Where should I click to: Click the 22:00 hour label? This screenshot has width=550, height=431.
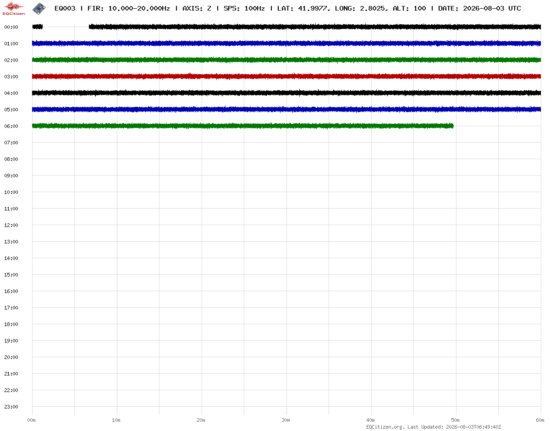click(x=11, y=390)
